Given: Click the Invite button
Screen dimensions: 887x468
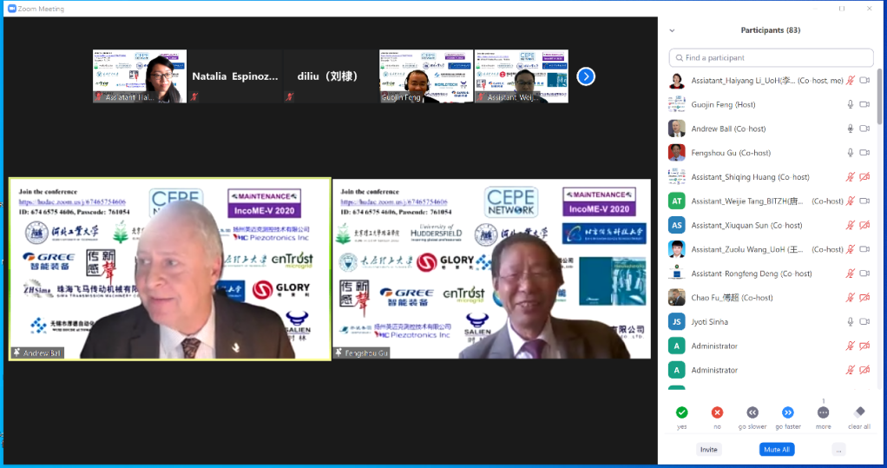Looking at the screenshot, I should click(x=708, y=450).
